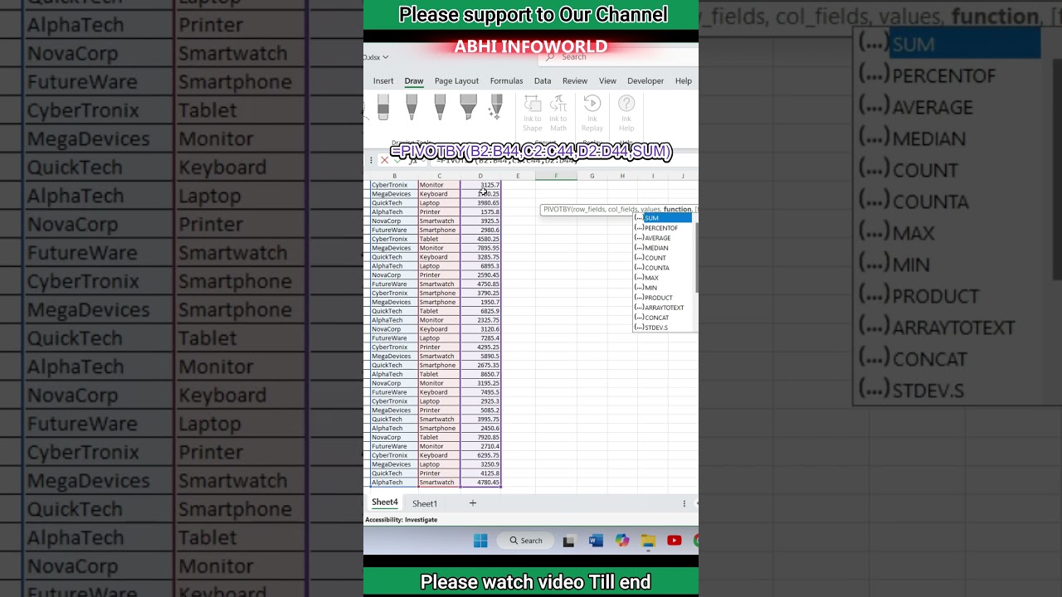Choose AVERAGE from the function list
Screen dimensions: 1062x597
pyautogui.click(x=662, y=238)
